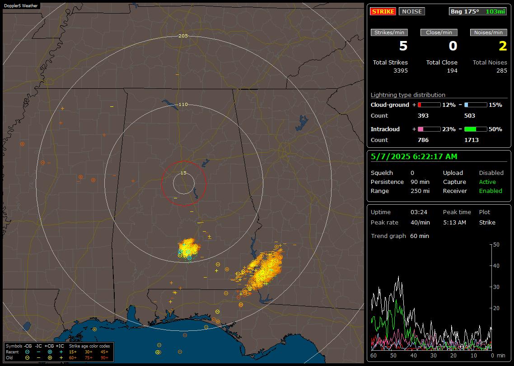514x366 pixels.
Task: Click the Strike age color codes legend heading
Action: tap(89, 346)
